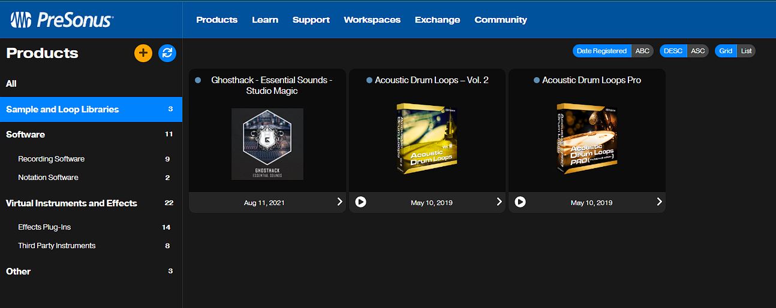776x308 pixels.
Task: Select Sample and Loop Libraries category
Action: pyautogui.click(x=91, y=109)
